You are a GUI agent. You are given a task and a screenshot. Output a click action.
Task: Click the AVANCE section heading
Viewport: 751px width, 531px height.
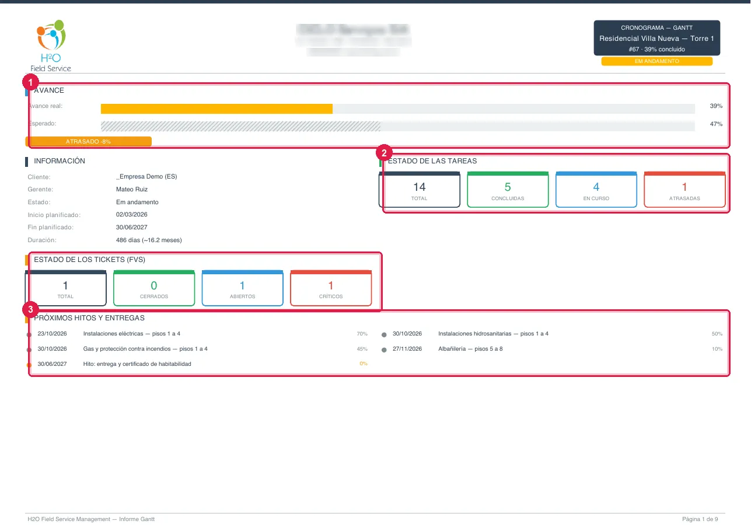click(x=49, y=90)
